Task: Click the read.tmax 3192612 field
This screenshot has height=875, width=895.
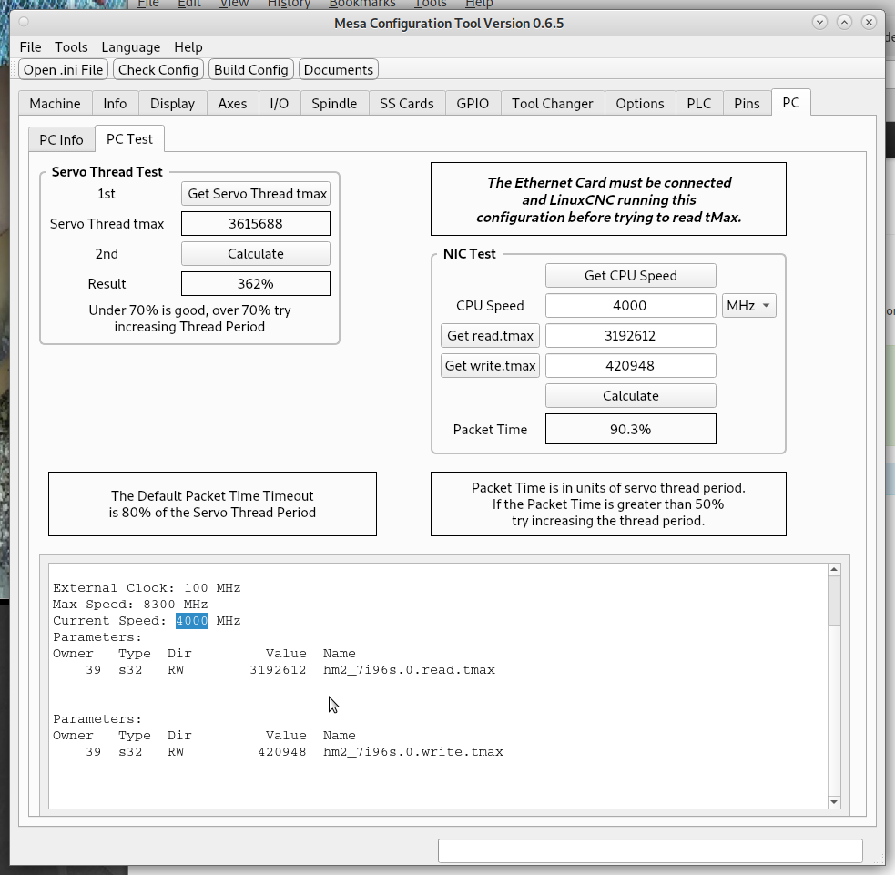Action: (631, 336)
